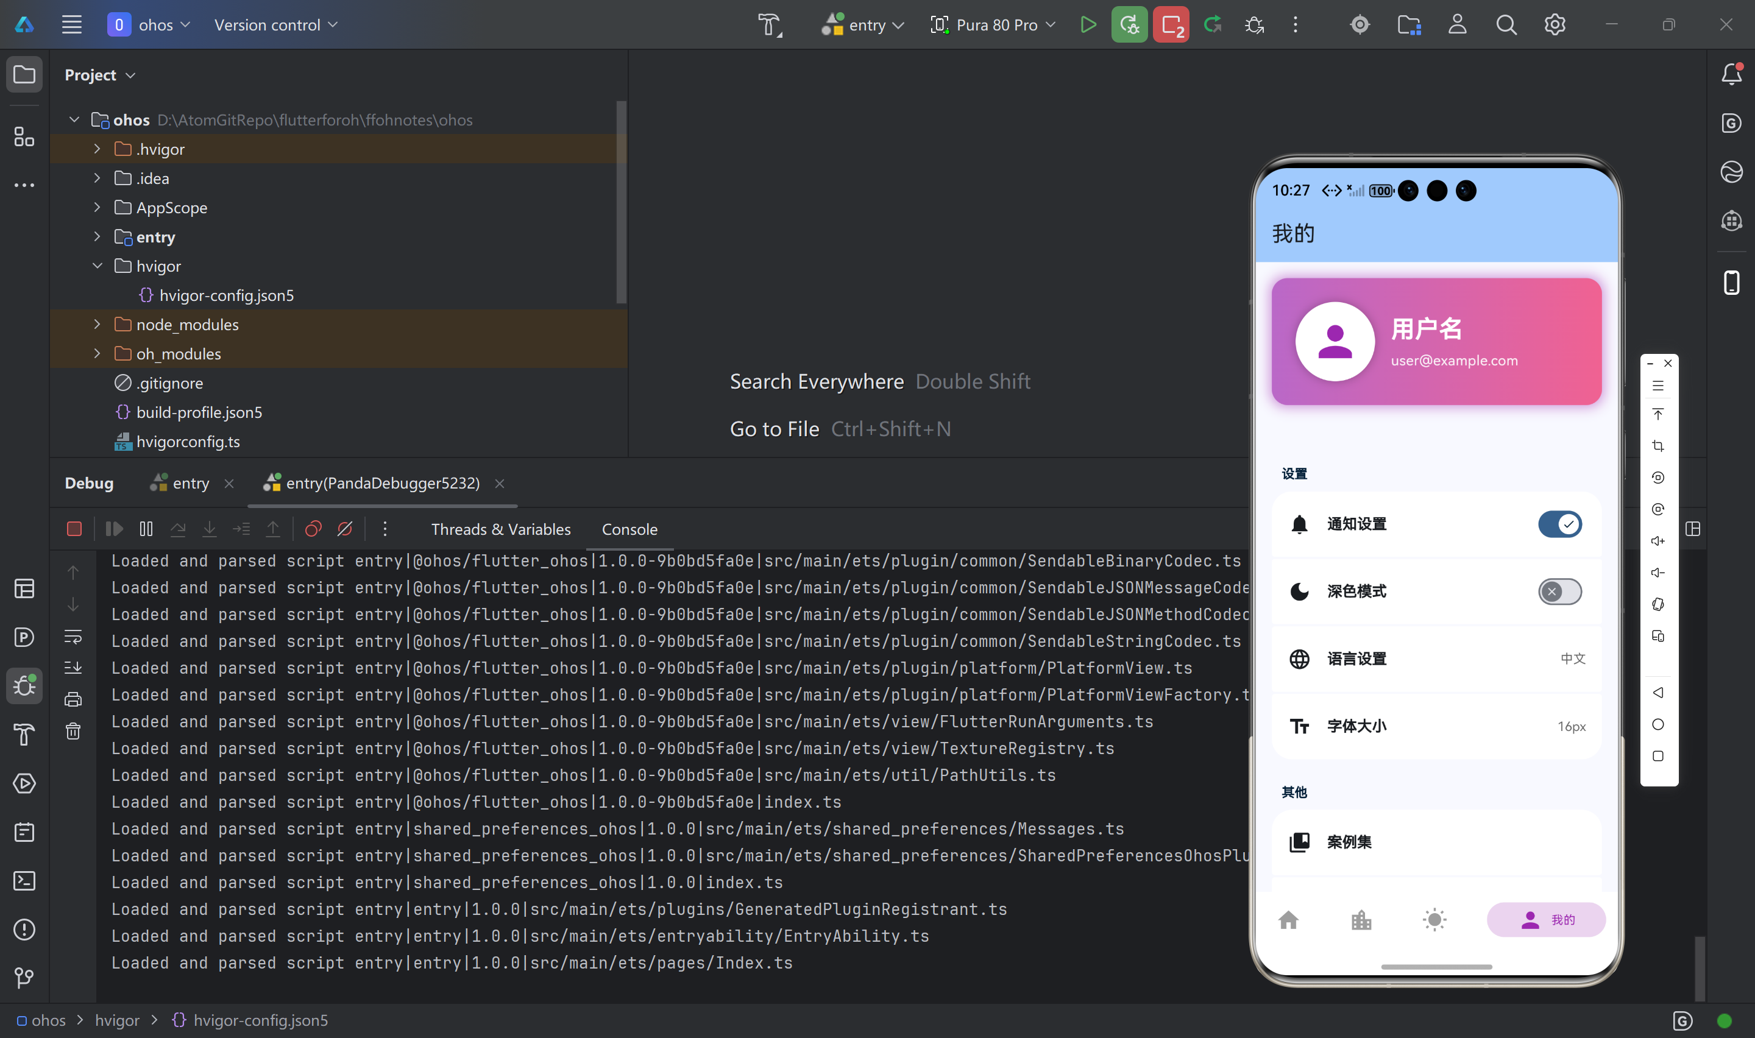This screenshot has width=1755, height=1038.
Task: Switch to Threads & Variables tab
Action: [500, 529]
